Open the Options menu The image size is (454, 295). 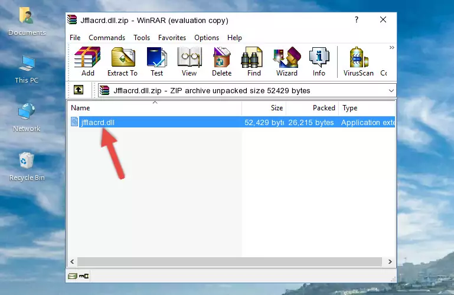click(207, 38)
